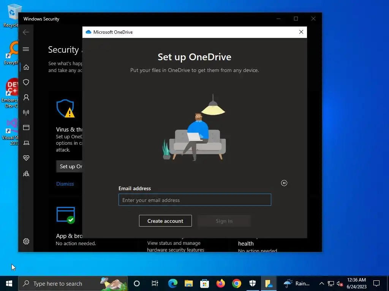Click the Set up OneDrive heading
This screenshot has width=389, height=291.
(x=194, y=57)
